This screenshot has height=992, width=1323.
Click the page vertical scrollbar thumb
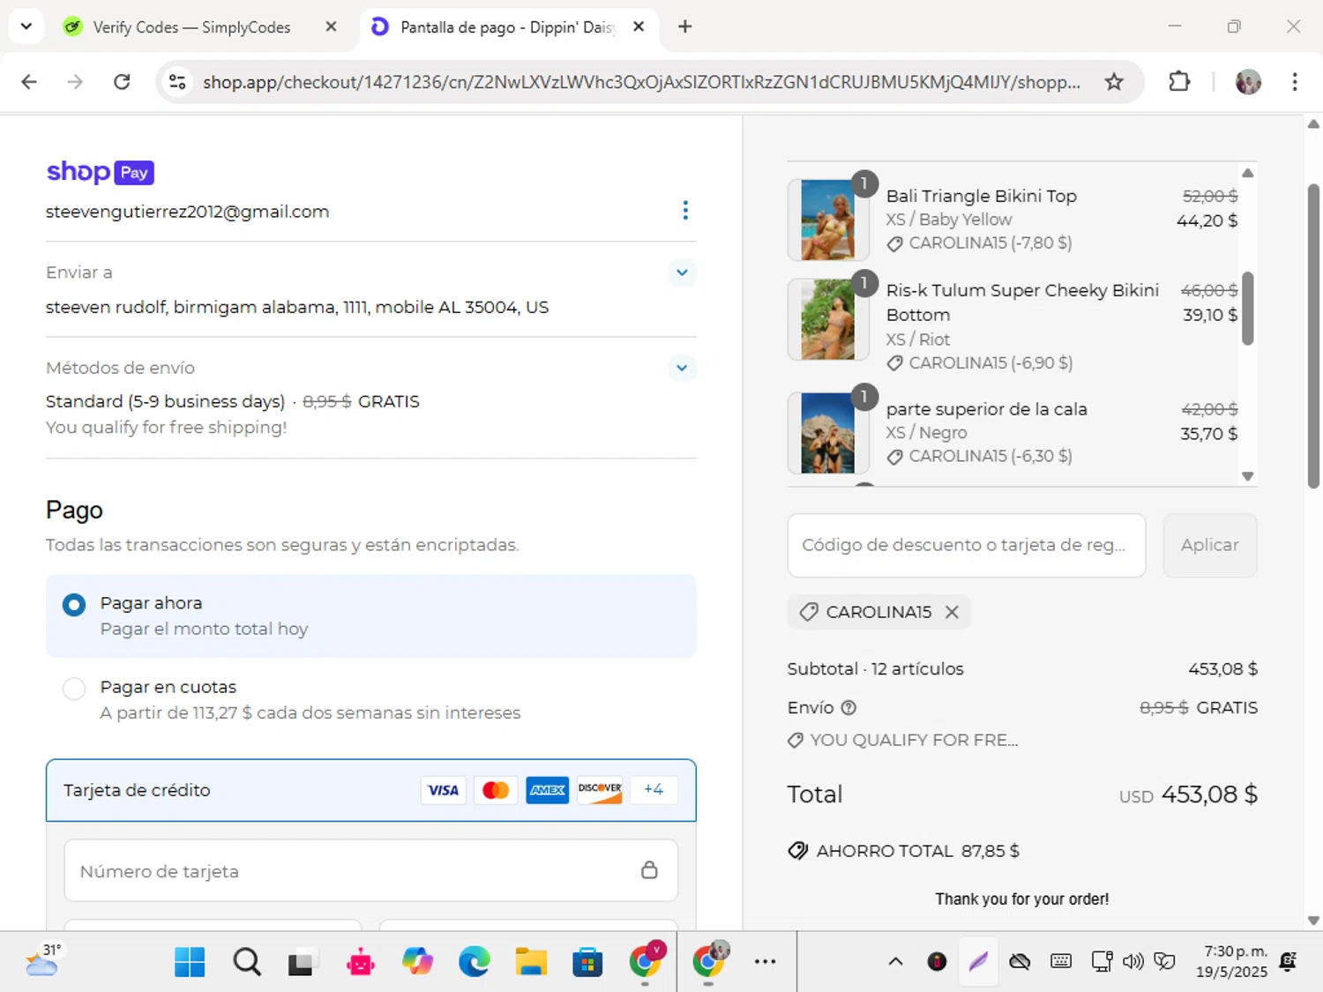(x=1313, y=335)
